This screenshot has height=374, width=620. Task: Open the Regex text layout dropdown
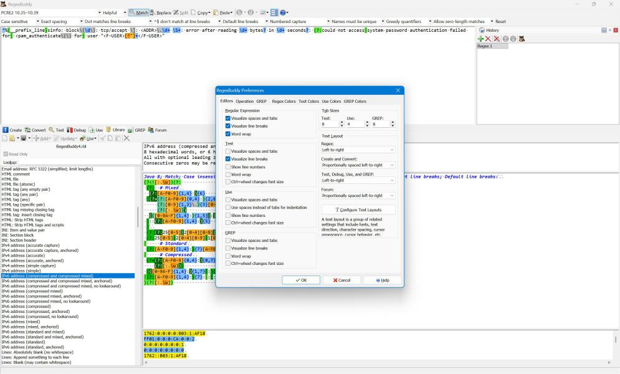[x=358, y=150]
